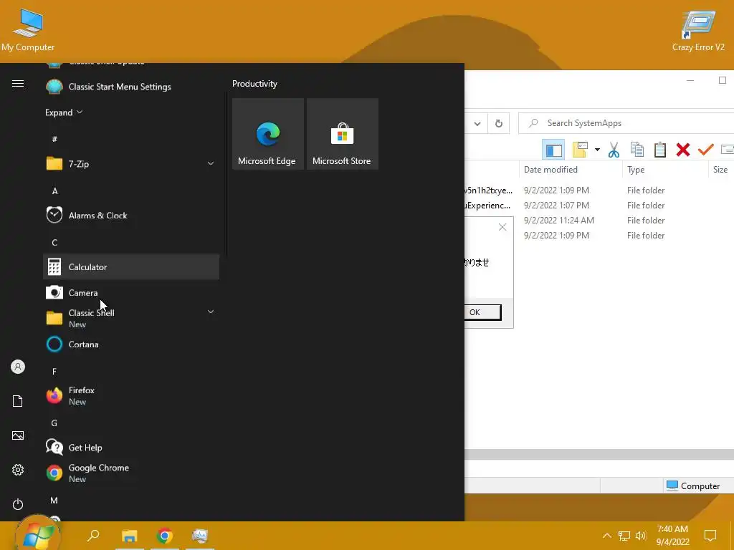The height and width of the screenshot is (550, 734).
Task: Launch Google Chrome from app list
Action: pyautogui.click(x=131, y=473)
